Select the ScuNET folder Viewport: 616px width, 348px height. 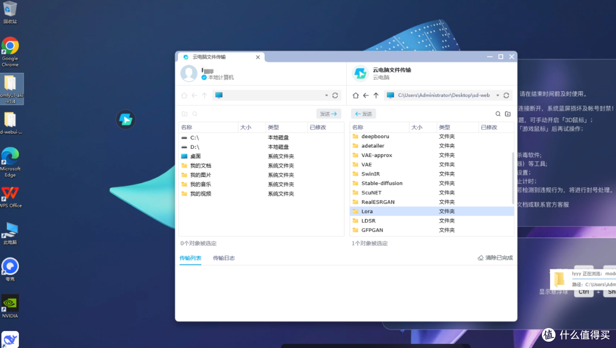pos(431,193)
